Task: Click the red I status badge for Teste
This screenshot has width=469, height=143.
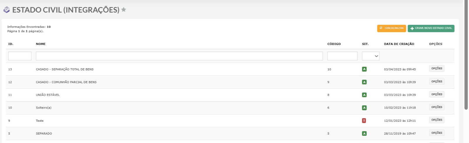Action: pyautogui.click(x=364, y=121)
